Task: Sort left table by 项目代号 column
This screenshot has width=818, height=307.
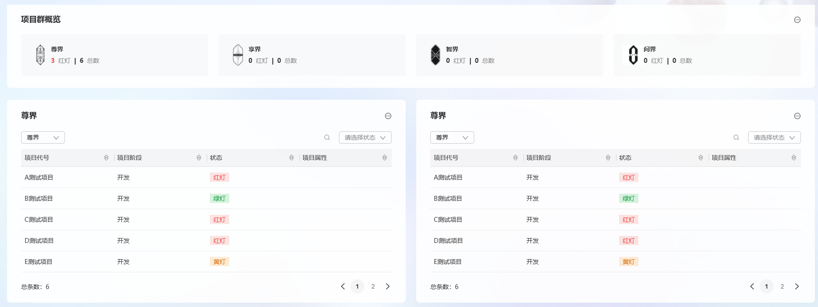Action: (106, 158)
